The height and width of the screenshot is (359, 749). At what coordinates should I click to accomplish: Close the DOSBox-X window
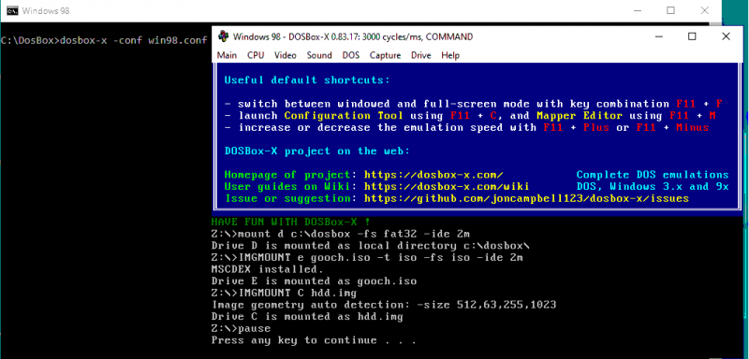coord(726,36)
